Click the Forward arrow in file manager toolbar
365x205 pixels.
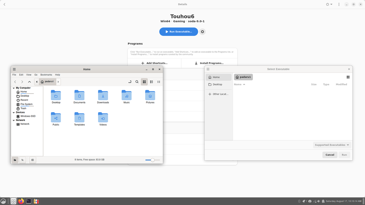point(22,82)
